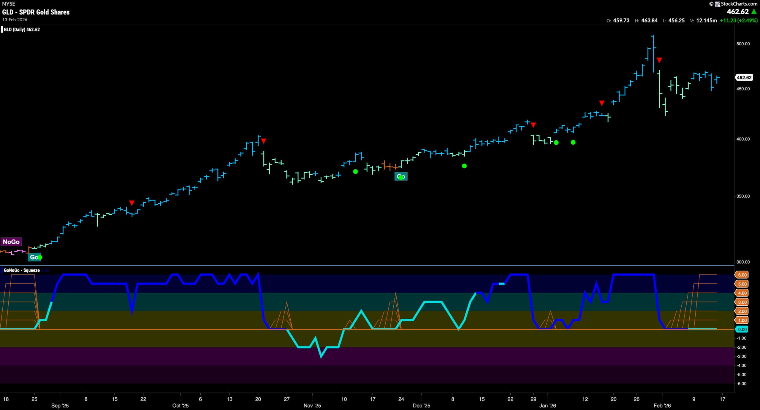Image resolution: width=760 pixels, height=410 pixels.
Task: Click the Oct '25 date axis label
Action: [180, 405]
